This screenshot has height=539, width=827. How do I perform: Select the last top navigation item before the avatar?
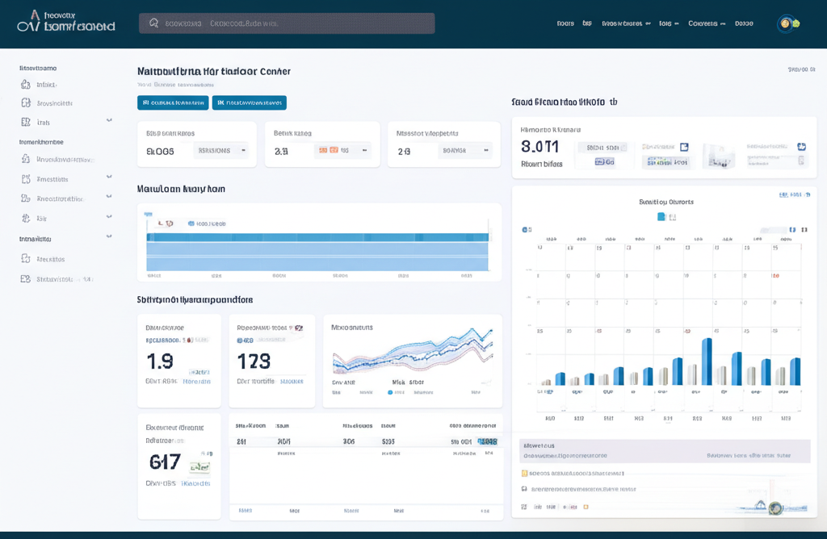click(x=744, y=23)
